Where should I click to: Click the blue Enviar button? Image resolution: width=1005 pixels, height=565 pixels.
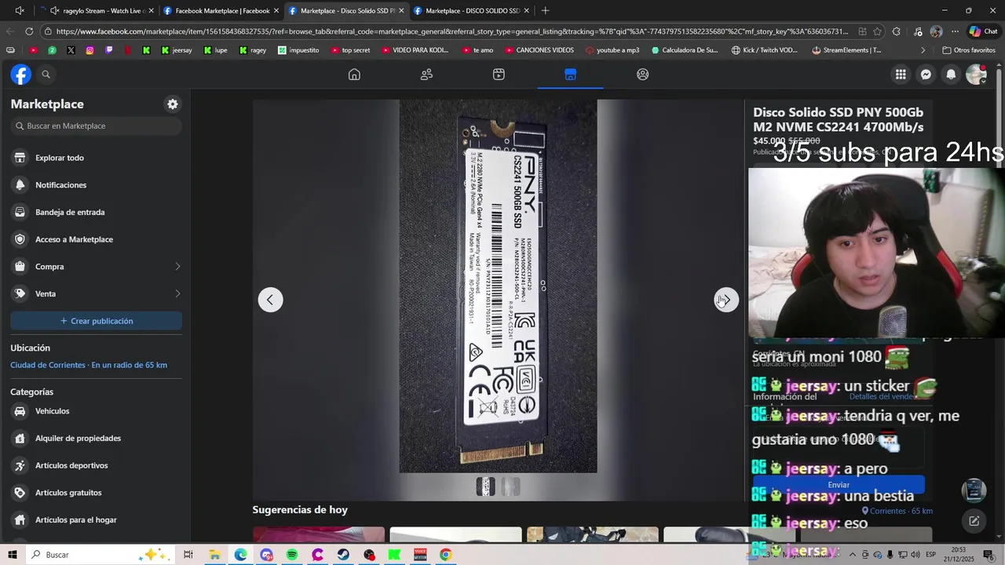(x=839, y=485)
